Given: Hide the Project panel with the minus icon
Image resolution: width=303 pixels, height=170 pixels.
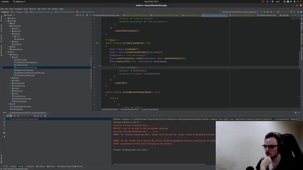Looking at the screenshot, I should click(90, 15).
